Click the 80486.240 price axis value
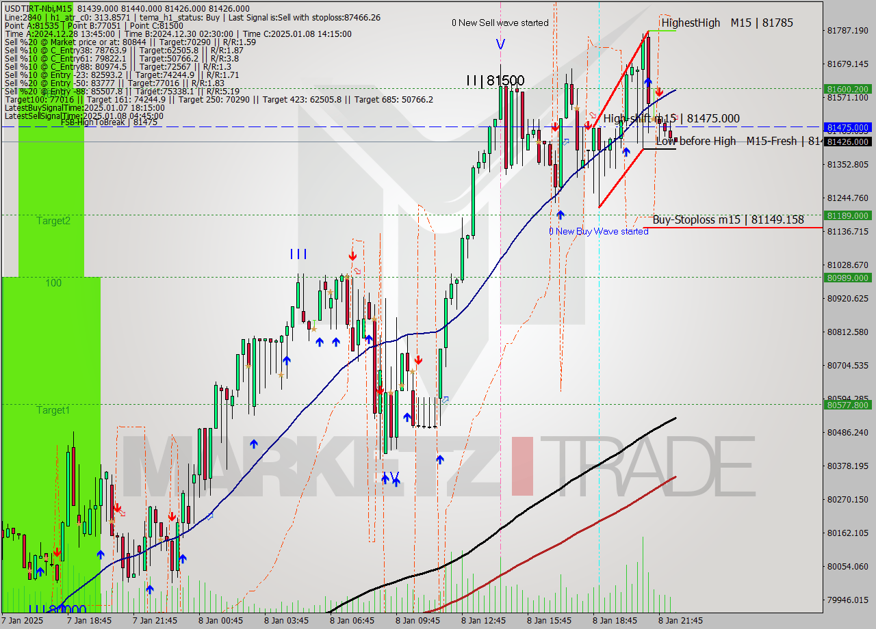Screen dimensions: 876x629 [848, 432]
